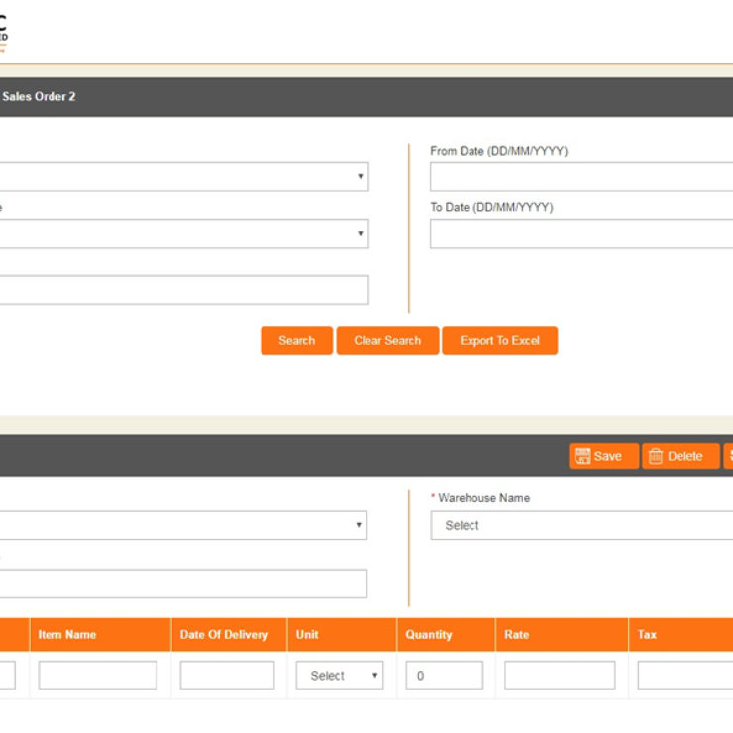Expand the dropdown beside the To Date field
Viewport: 733px width, 733px height.
pyautogui.click(x=183, y=234)
